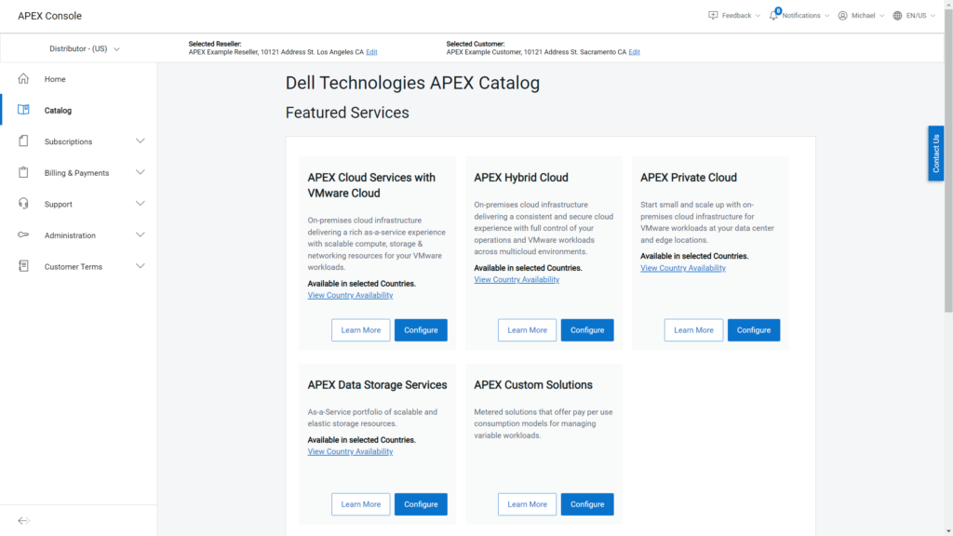
Task: Configure APEX Cloud Services with VMware Cloud
Action: click(421, 330)
